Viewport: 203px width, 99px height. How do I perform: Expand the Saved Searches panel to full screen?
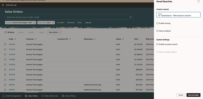pos(198,1)
